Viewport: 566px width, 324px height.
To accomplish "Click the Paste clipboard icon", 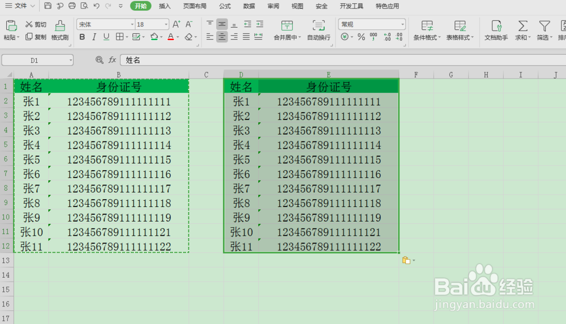I will coord(11,25).
